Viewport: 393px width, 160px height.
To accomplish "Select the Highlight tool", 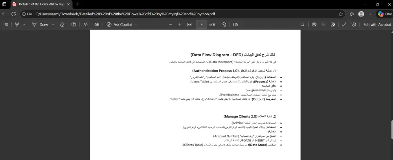I will click(x=17, y=25).
